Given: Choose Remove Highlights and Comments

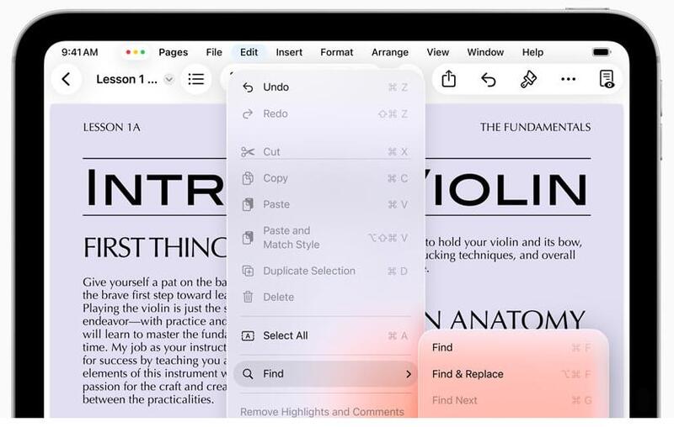Looking at the screenshot, I should 323,411.
